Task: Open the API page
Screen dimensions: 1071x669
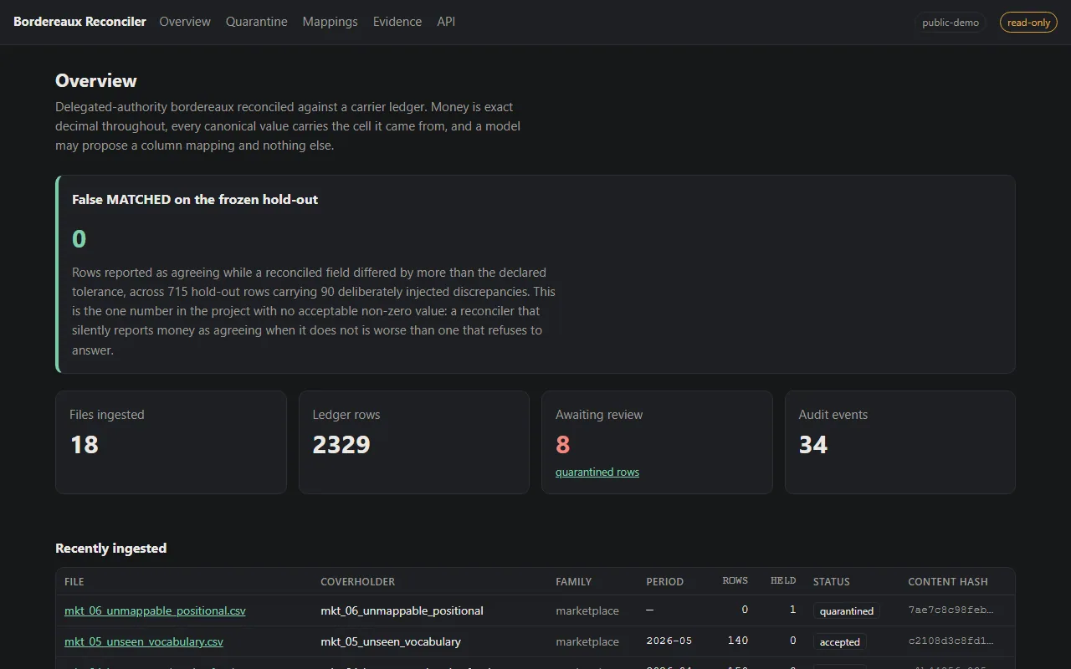Action: [x=446, y=22]
